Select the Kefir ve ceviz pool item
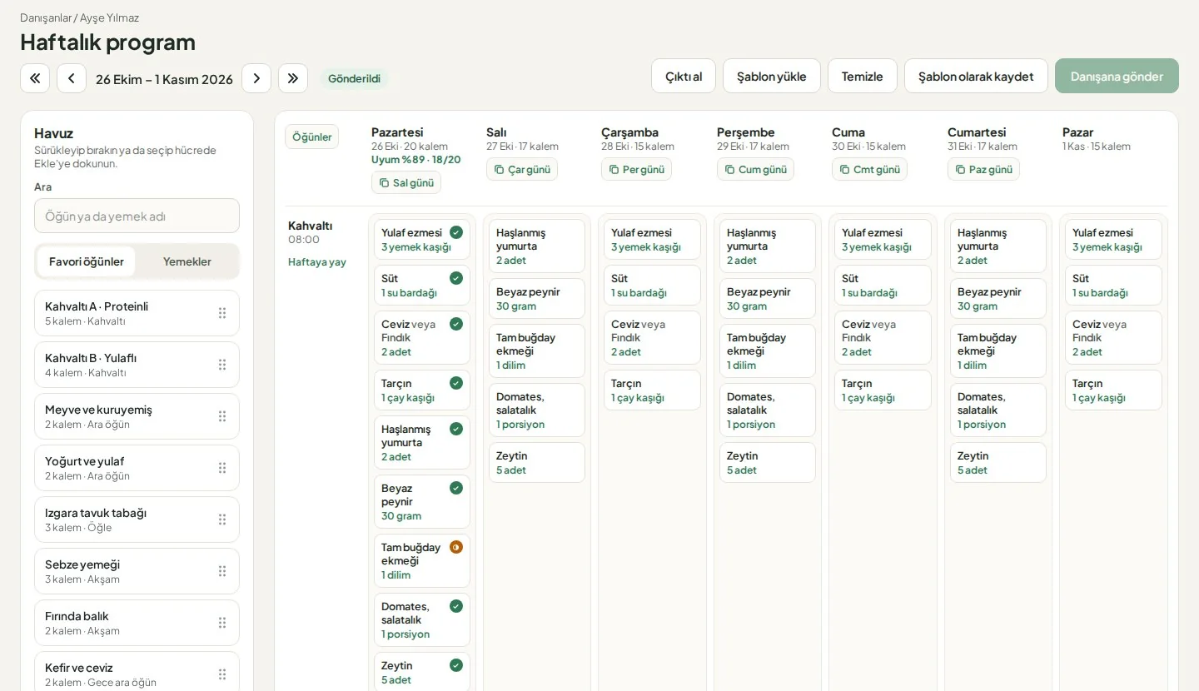This screenshot has width=1199, height=691. [137, 671]
